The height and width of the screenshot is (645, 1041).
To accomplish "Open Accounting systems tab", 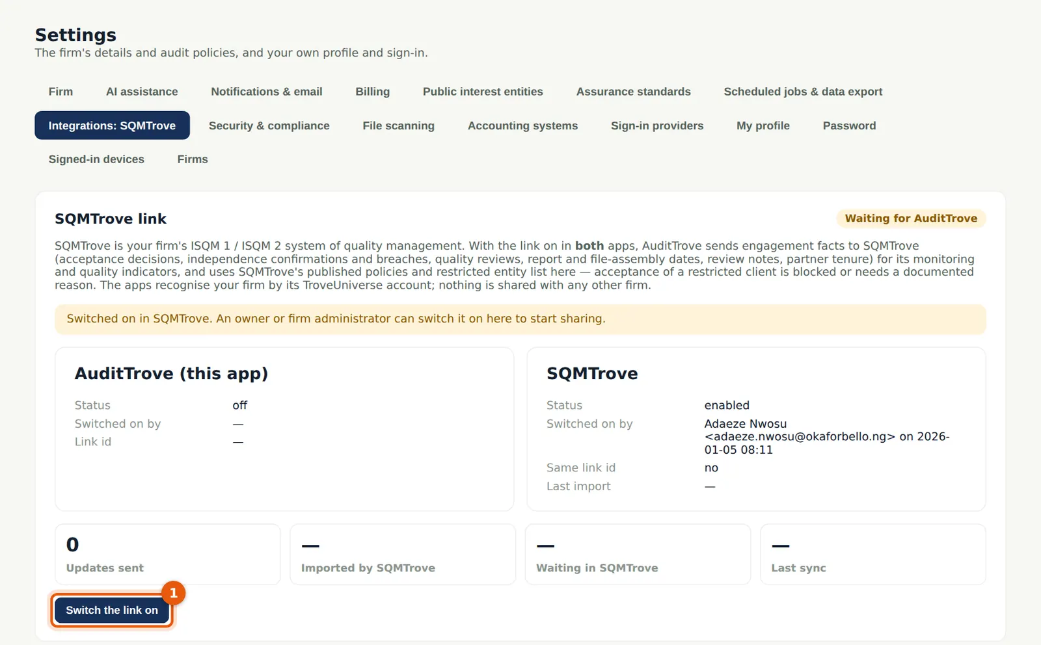I will [523, 125].
